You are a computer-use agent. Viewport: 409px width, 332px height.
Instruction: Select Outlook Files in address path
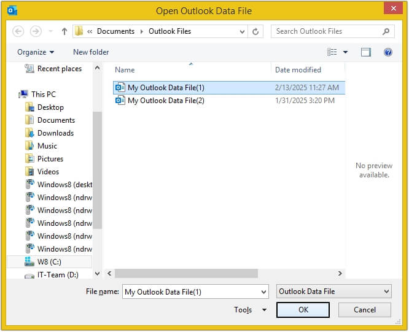(x=170, y=31)
